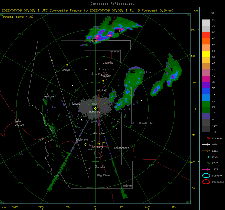Click the red forecast arrow in the legend
This screenshot has width=225, height=210.
[x=206, y=138]
